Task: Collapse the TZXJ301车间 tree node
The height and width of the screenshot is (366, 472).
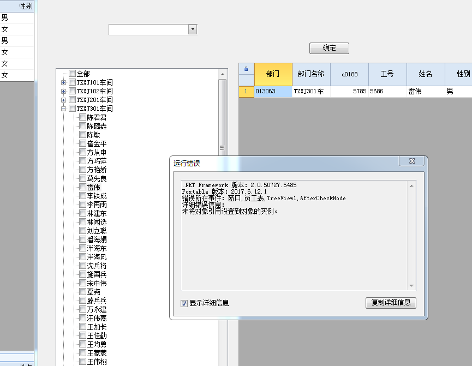Action: click(x=64, y=109)
